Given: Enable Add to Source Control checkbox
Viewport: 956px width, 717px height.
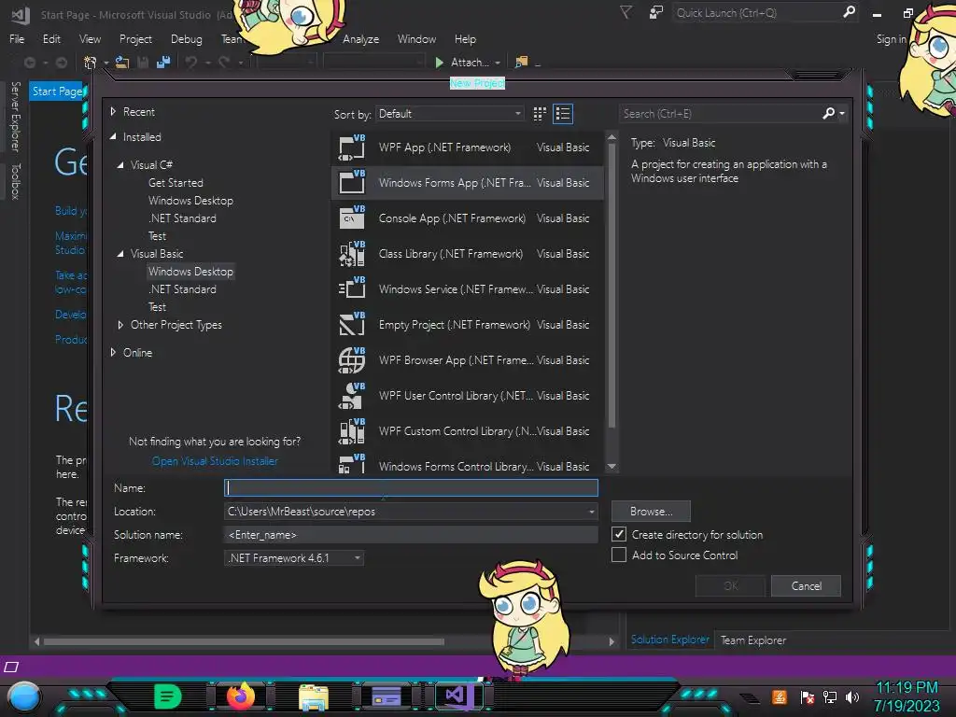Looking at the screenshot, I should click(x=619, y=555).
